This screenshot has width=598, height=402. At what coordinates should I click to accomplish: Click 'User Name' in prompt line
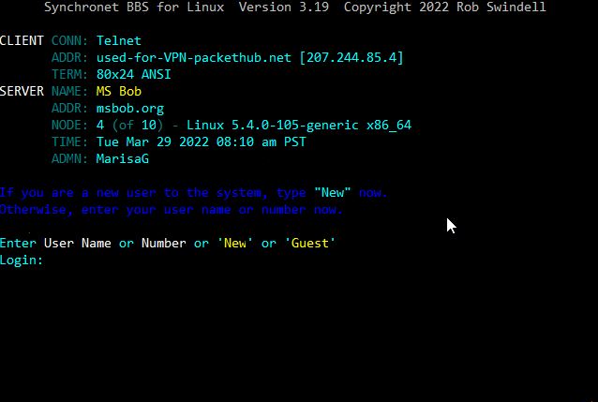pyautogui.click(x=78, y=243)
